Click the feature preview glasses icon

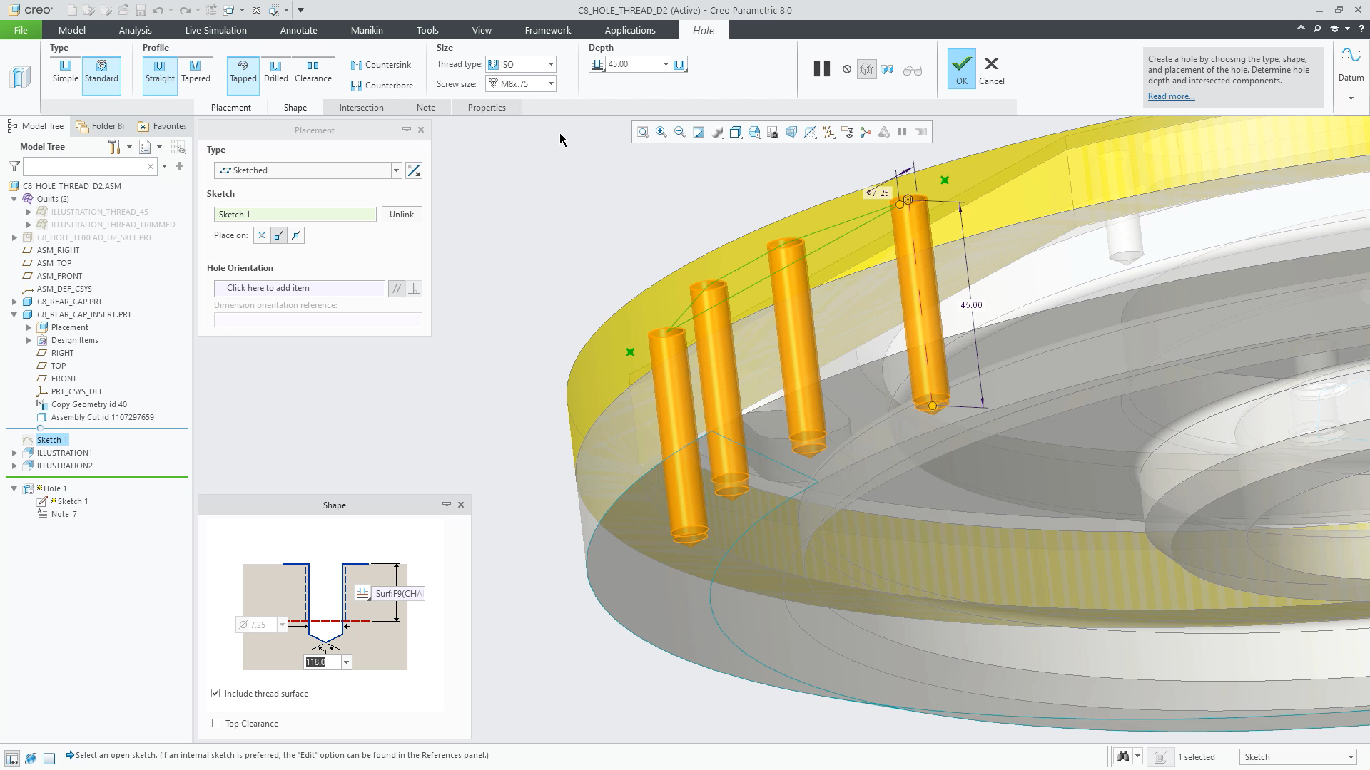point(913,70)
